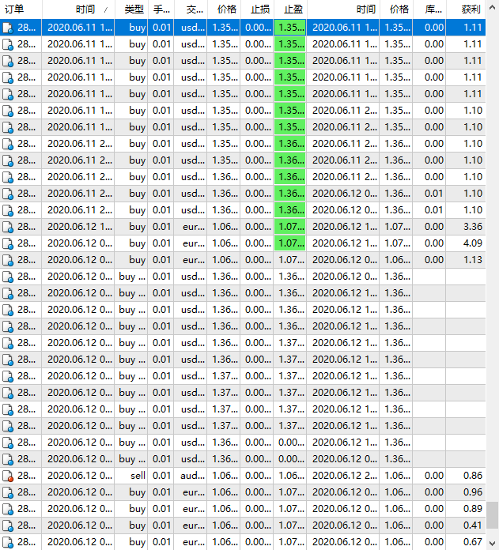Select the 0.96 profit cell

coord(466,492)
